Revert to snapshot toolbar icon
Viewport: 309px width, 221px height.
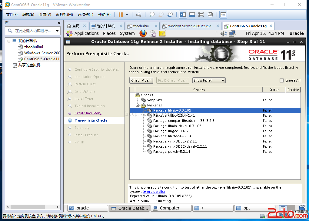click(161, 14)
